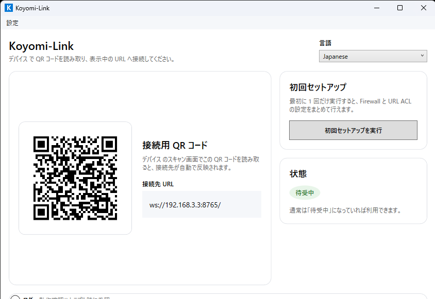The image size is (435, 299).
Task: Click the 状態 card heading
Action: (x=298, y=173)
